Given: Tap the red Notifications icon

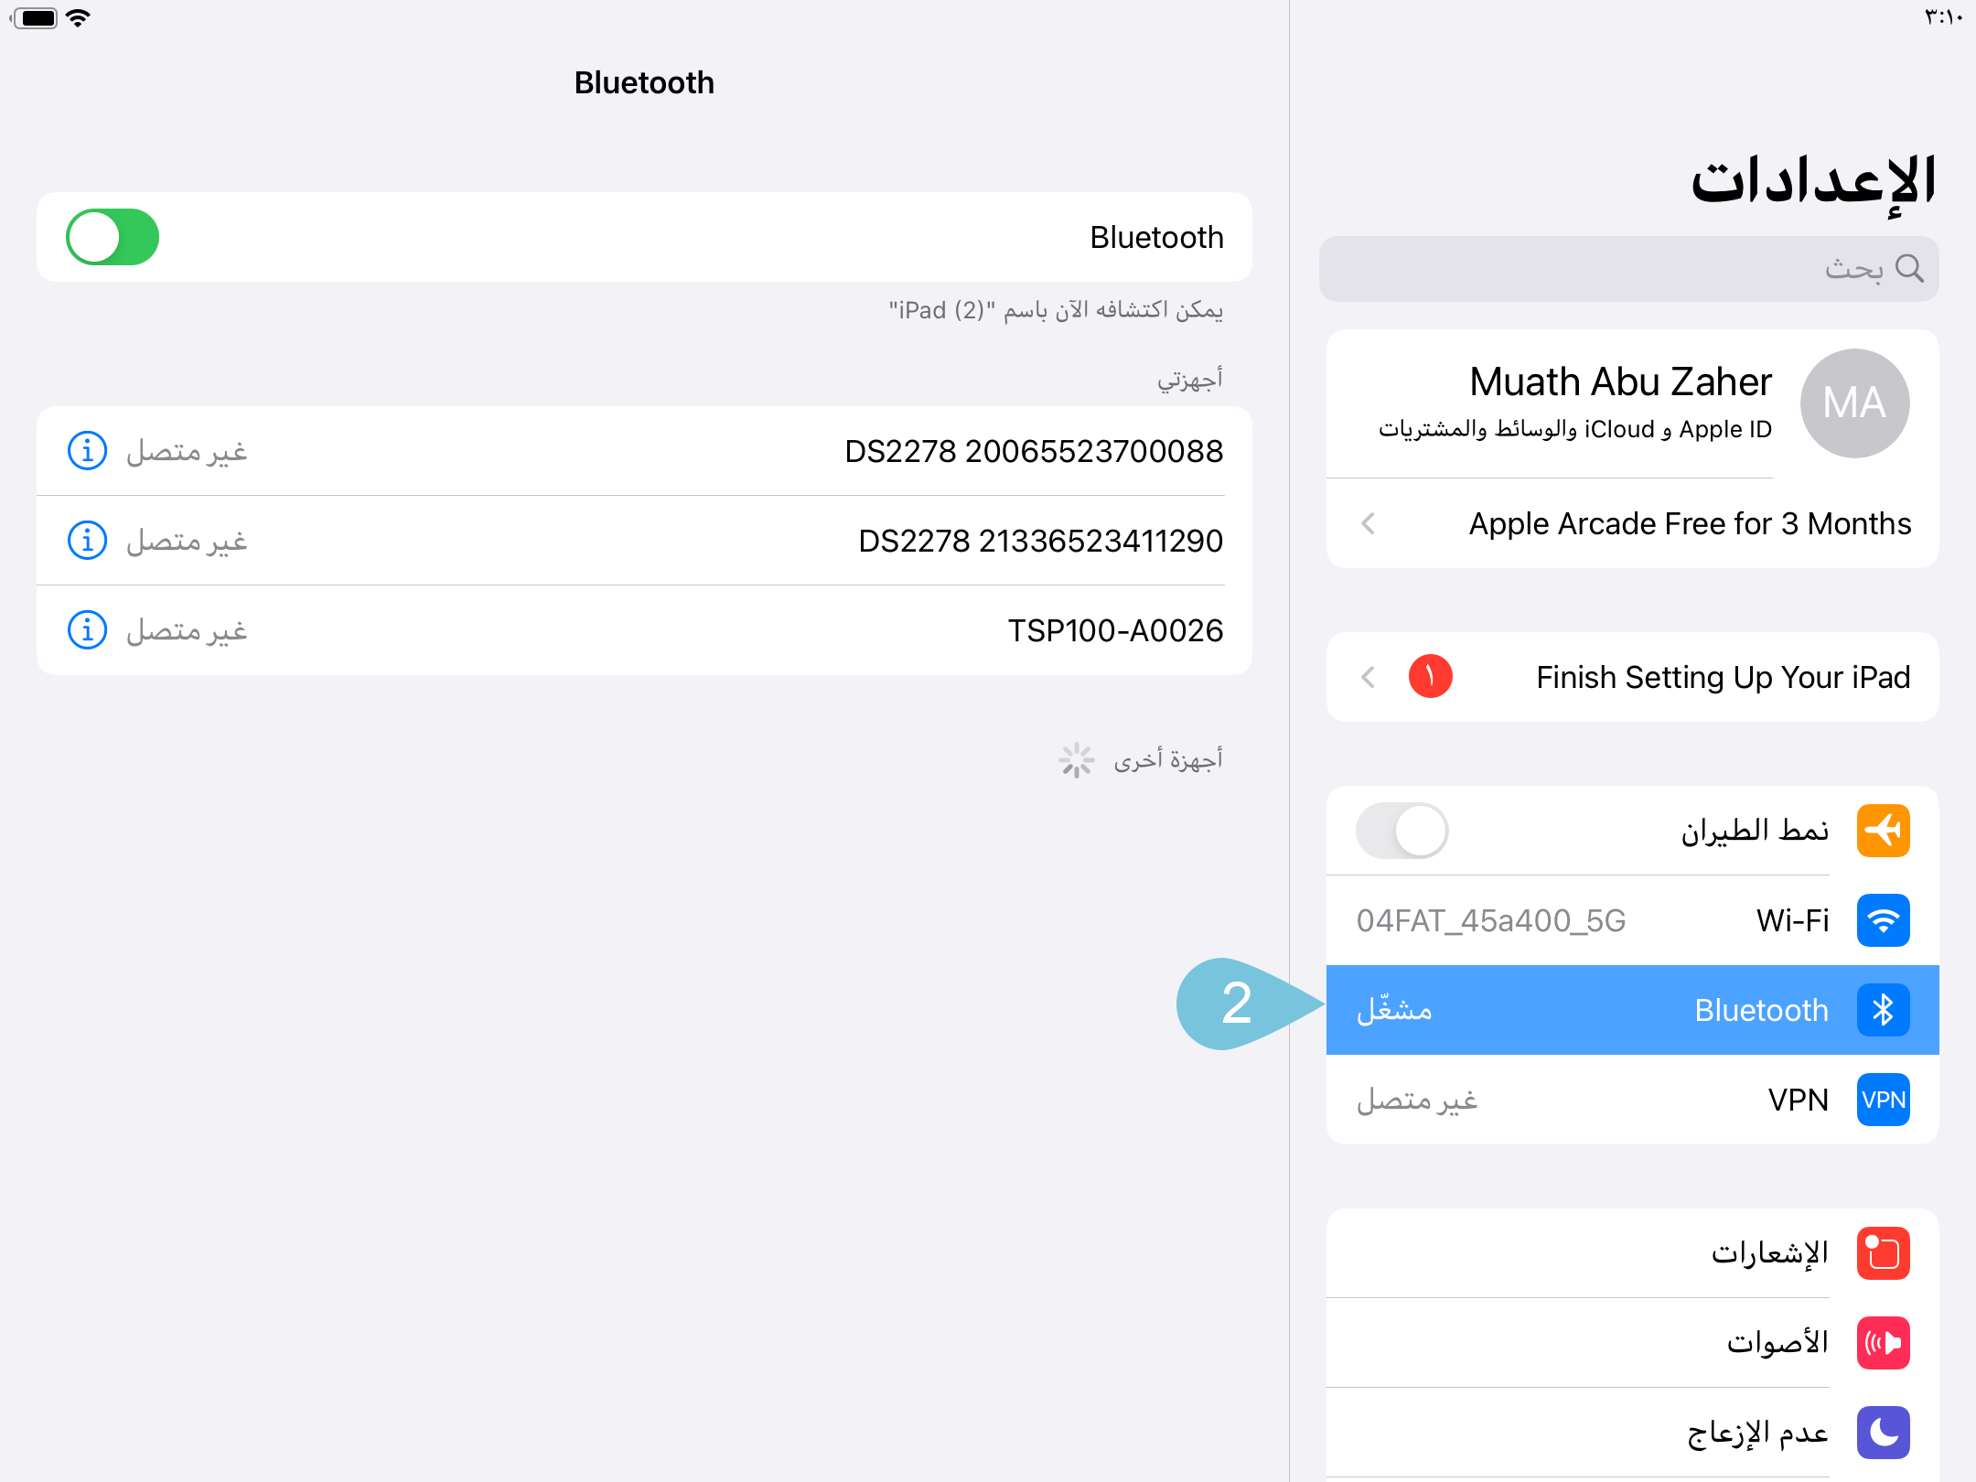Looking at the screenshot, I should coord(1883,1253).
